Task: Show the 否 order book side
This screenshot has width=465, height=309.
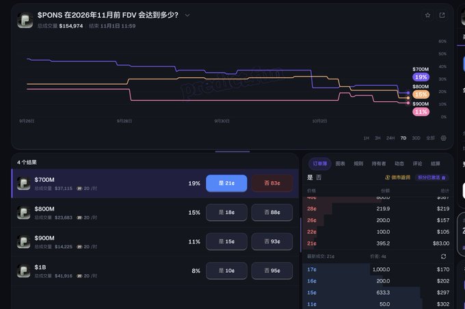Action: (x=319, y=177)
